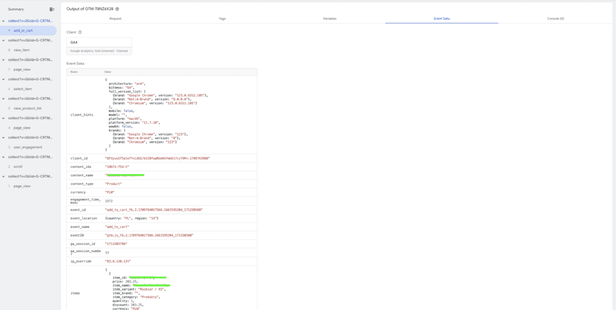616x310 pixels.
Task: Open the help icon next to Client
Action: (80, 33)
